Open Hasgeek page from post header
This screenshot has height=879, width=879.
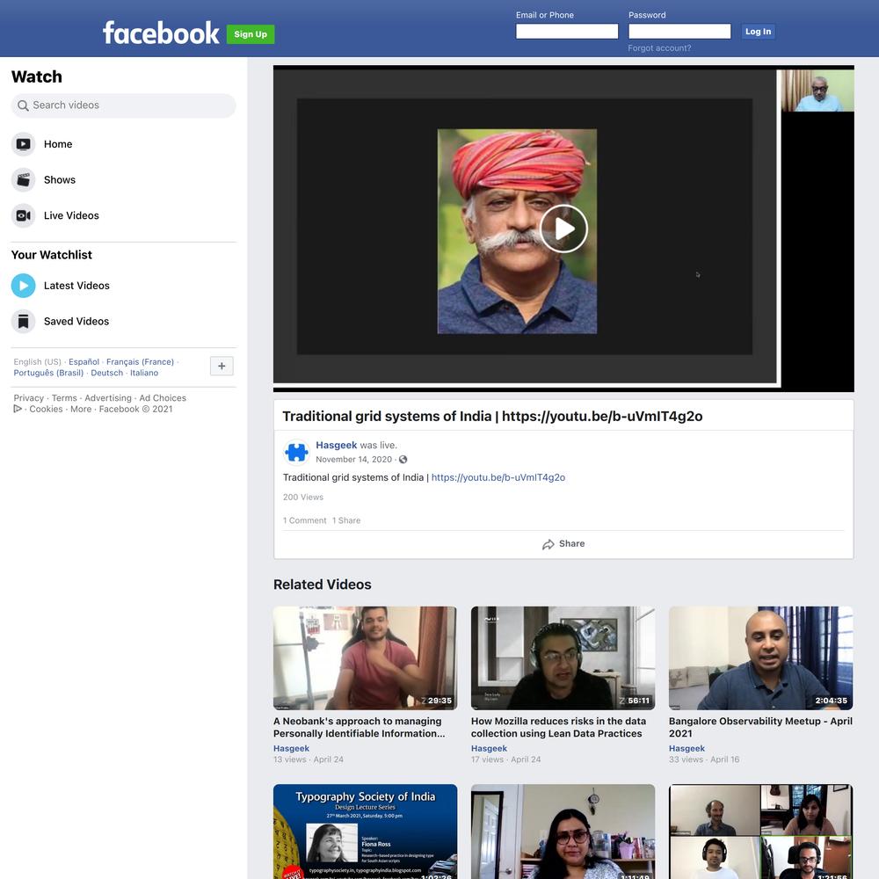pos(337,445)
